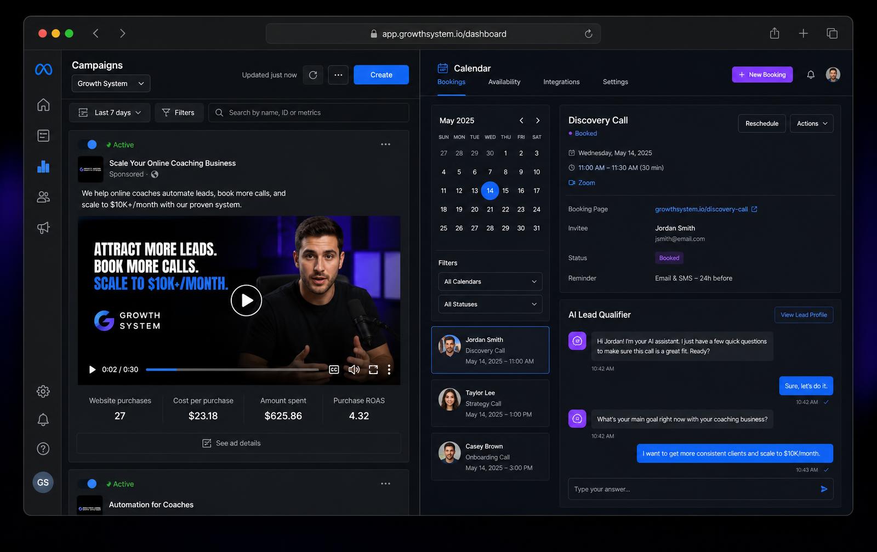Send the typed answer

[824, 489]
